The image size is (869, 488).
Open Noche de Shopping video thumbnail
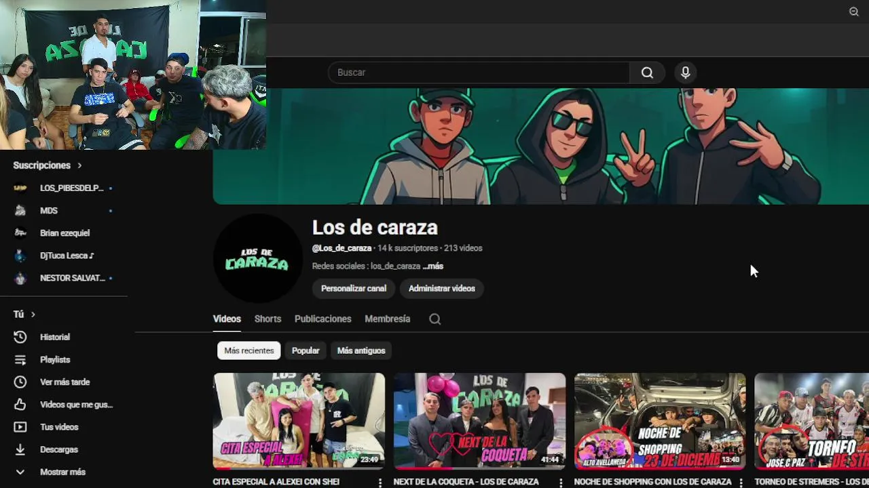[x=660, y=421]
